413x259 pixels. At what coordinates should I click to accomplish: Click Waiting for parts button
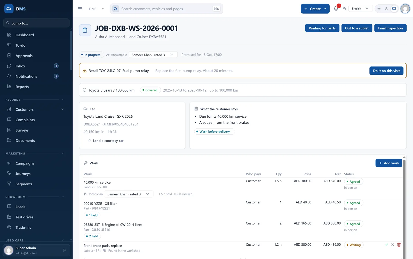coord(322,28)
